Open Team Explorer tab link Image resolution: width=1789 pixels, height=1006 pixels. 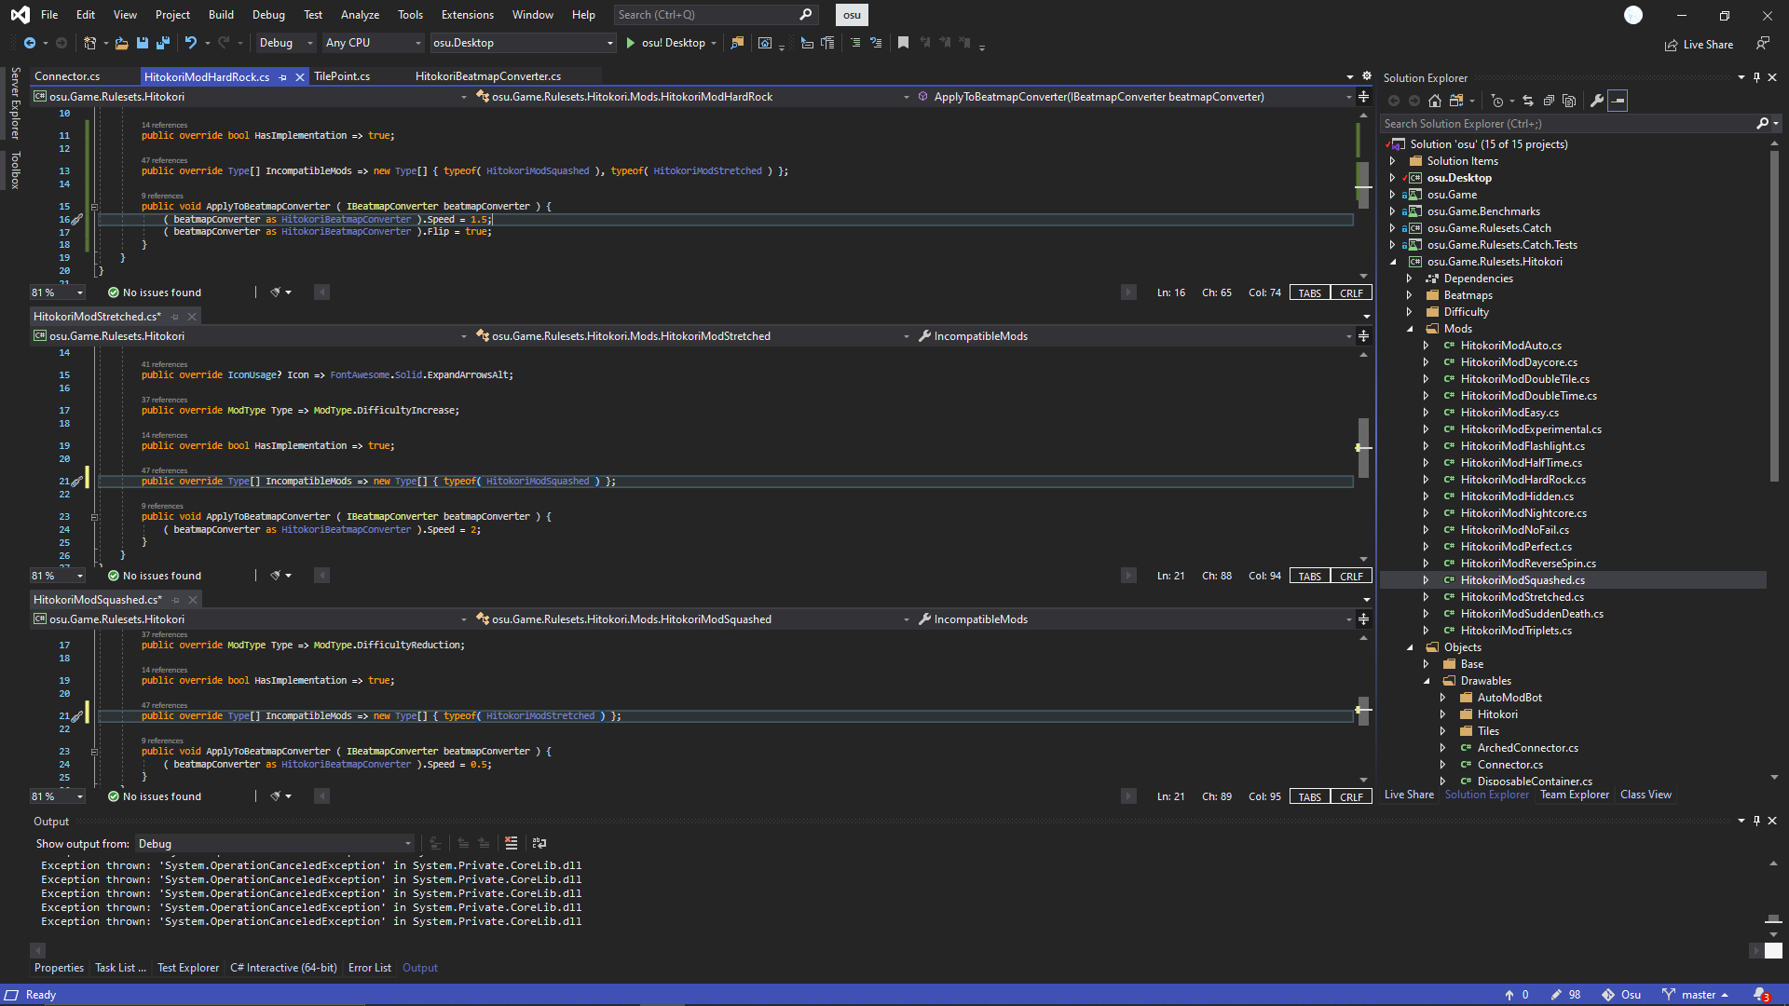(x=1575, y=795)
